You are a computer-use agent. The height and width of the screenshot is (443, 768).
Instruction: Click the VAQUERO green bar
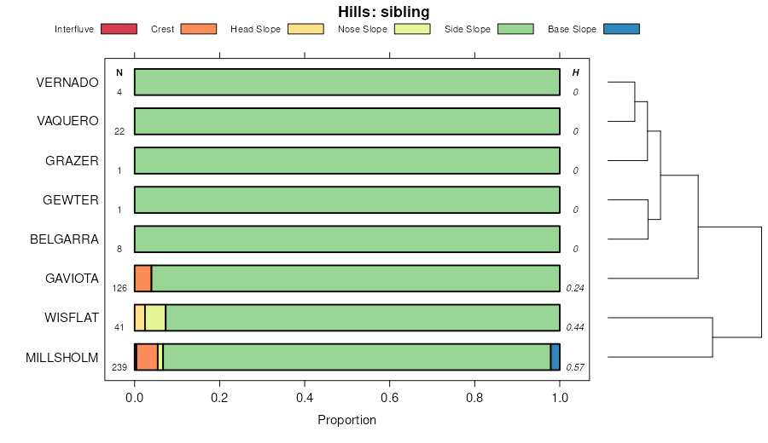(346, 122)
